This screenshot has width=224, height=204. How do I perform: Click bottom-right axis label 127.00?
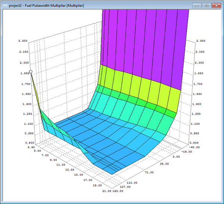point(125,187)
